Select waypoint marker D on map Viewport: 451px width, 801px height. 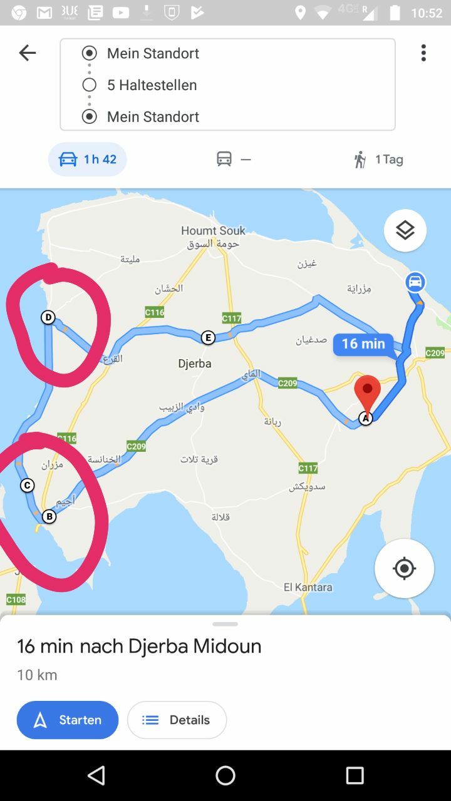[48, 317]
